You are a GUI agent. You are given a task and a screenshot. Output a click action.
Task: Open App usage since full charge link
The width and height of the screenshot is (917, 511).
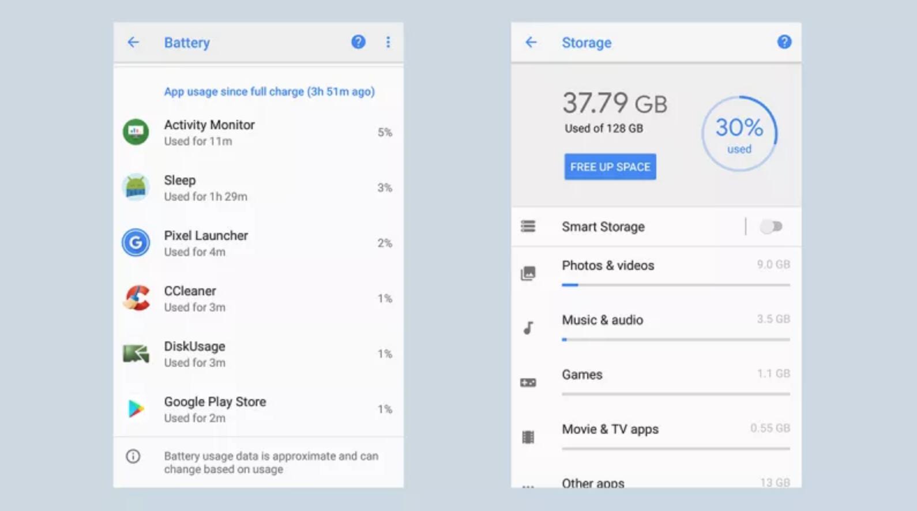269,92
